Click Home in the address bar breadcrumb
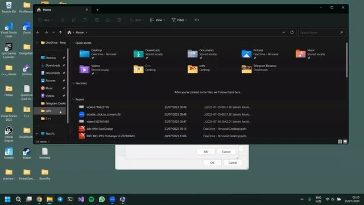Viewport: 364px width, 205px height. click(80, 32)
